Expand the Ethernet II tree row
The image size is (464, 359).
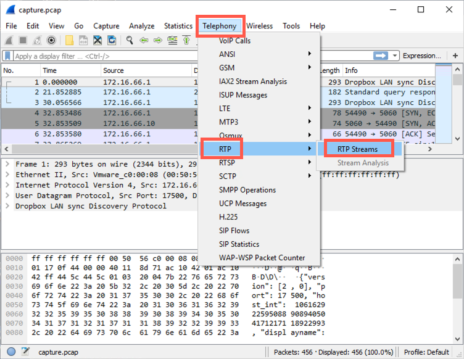coord(7,175)
